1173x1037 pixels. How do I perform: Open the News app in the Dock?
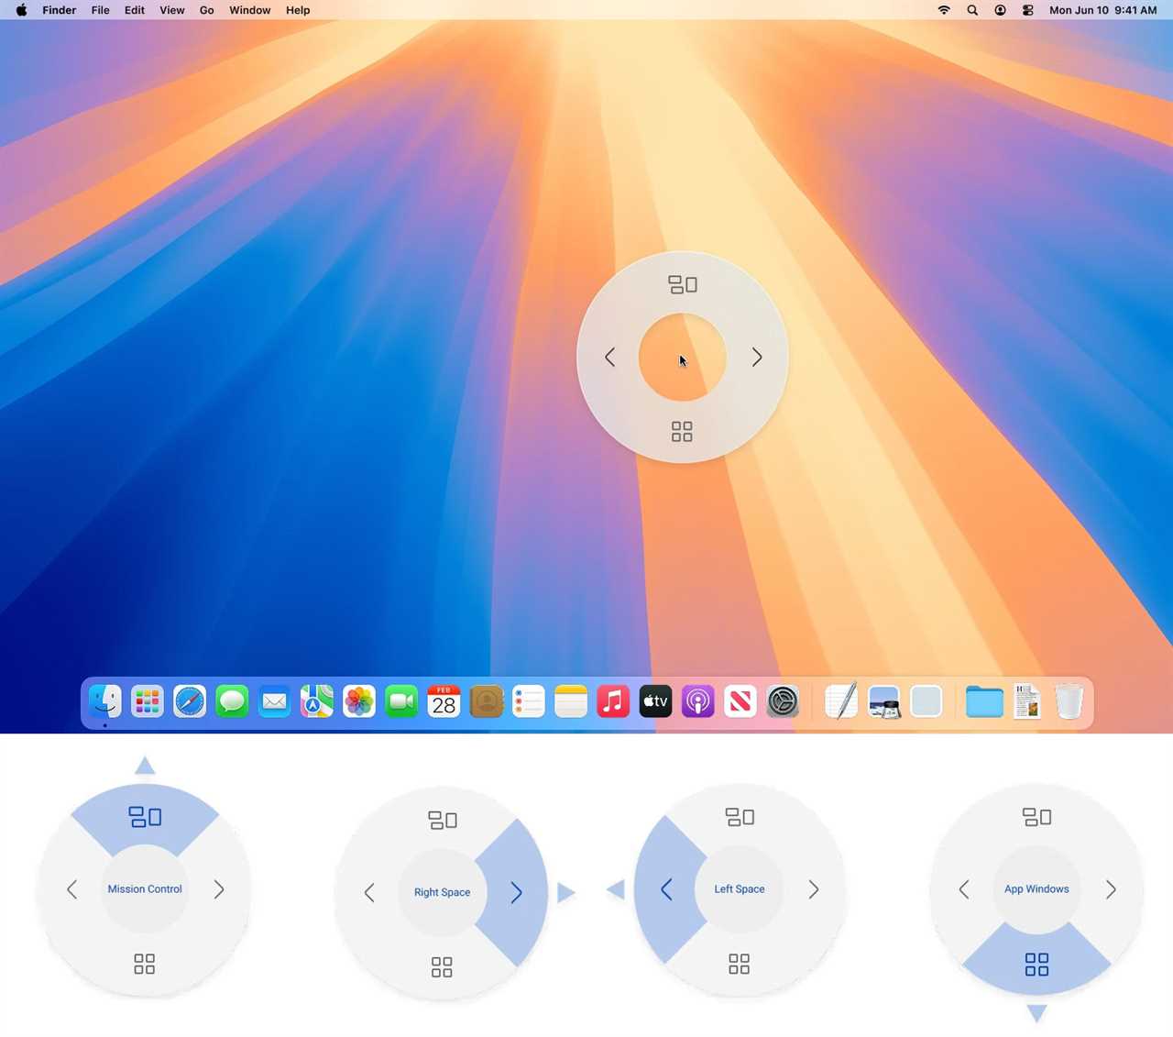(x=740, y=702)
